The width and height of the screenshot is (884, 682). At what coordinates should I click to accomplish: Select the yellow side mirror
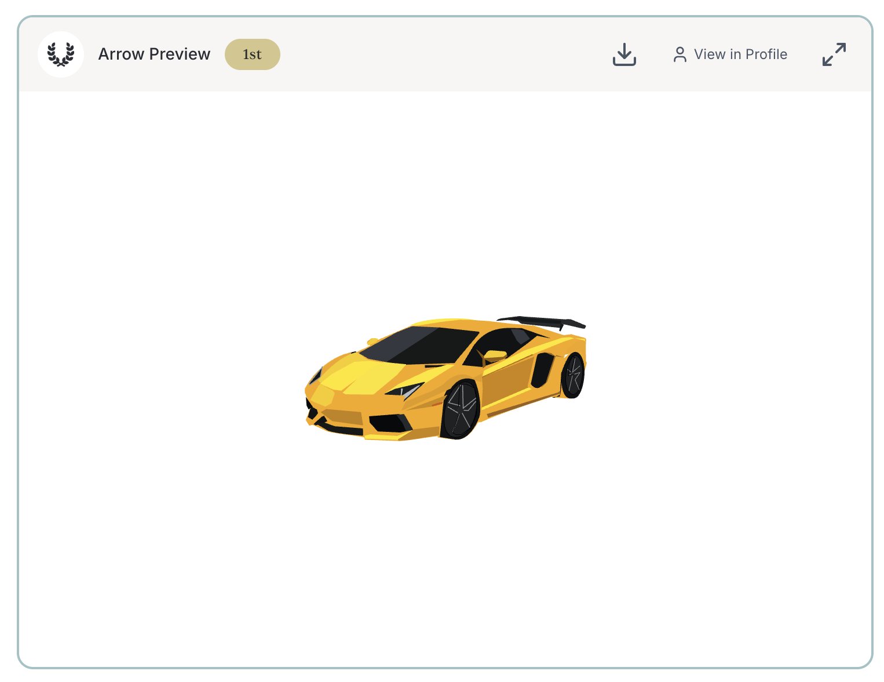coord(495,355)
